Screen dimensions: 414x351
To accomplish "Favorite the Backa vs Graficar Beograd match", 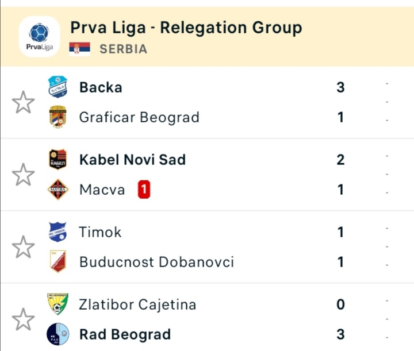I will tap(23, 102).
